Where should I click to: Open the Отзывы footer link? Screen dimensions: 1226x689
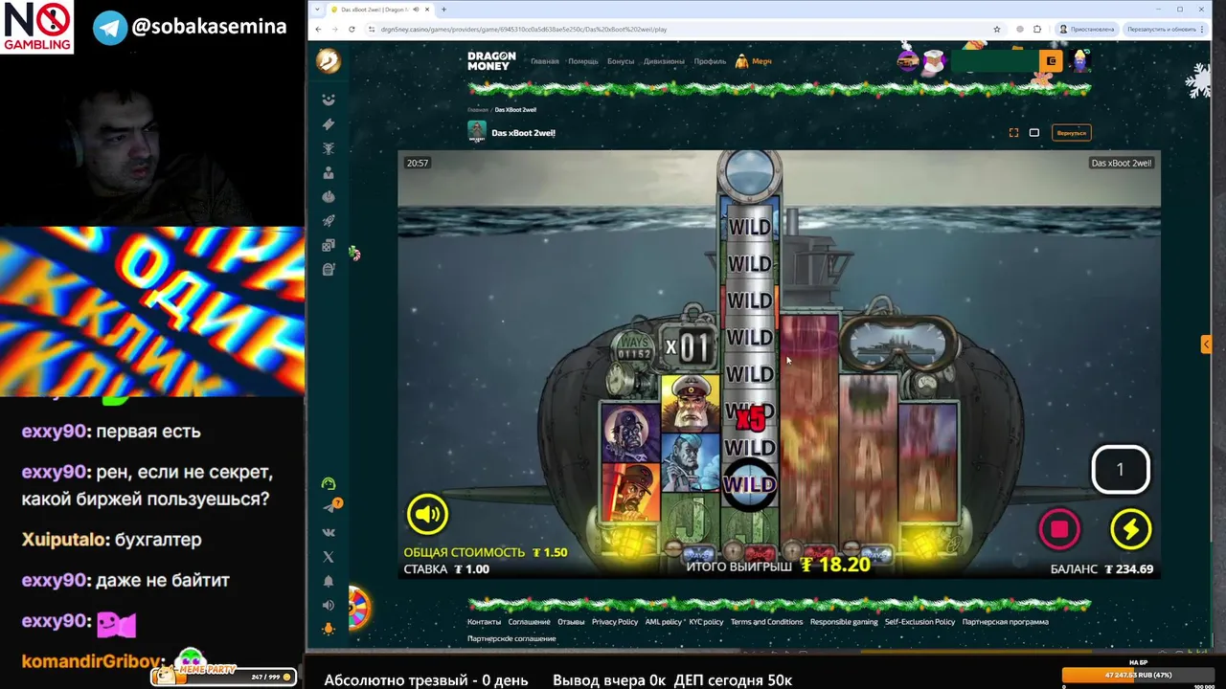pos(571,622)
